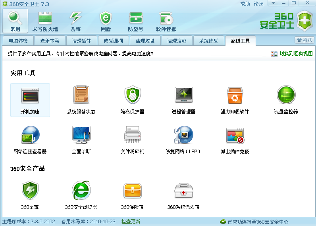Open the 文件粉碎机 file shredder

click(x=133, y=140)
